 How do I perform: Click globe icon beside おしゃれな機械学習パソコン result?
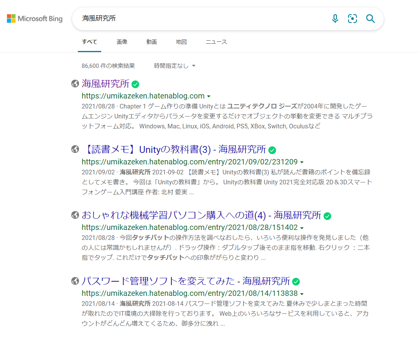tap(75, 215)
